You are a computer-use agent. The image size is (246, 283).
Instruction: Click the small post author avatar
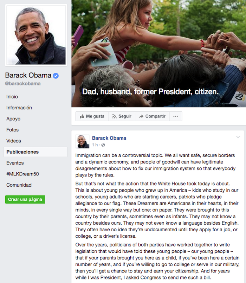click(x=82, y=141)
